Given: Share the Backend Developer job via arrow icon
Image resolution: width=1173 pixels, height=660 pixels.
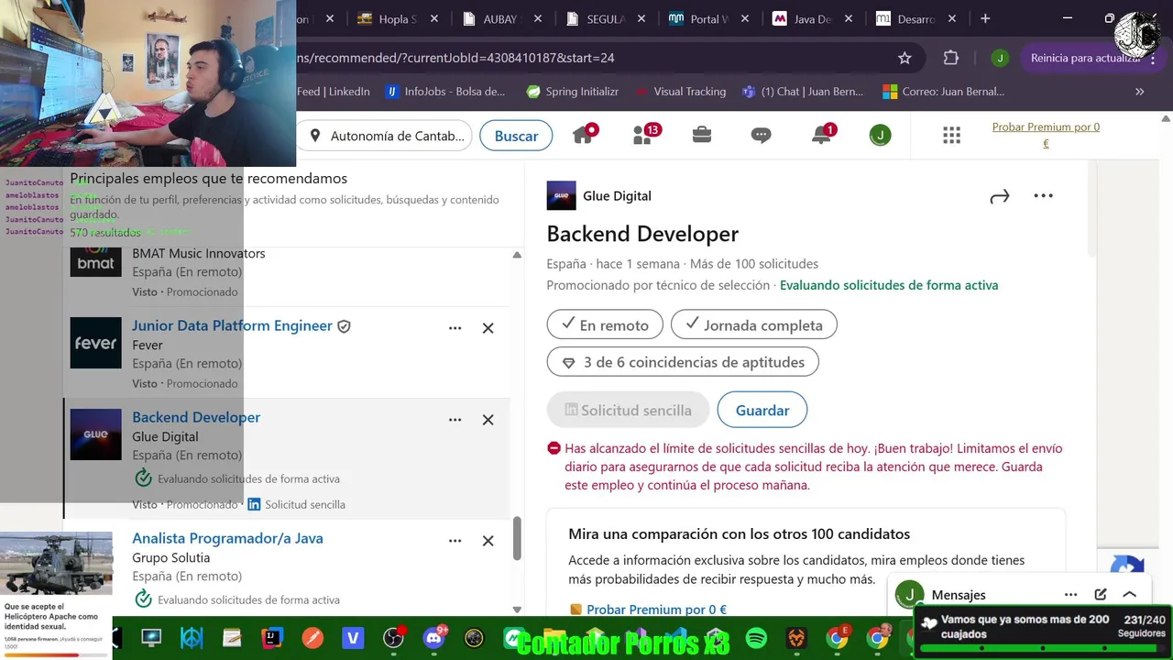Looking at the screenshot, I should [x=999, y=196].
